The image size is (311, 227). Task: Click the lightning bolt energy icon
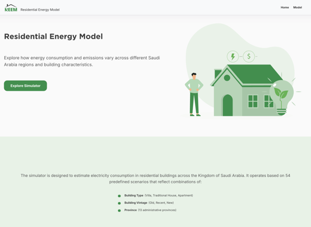tap(233, 56)
